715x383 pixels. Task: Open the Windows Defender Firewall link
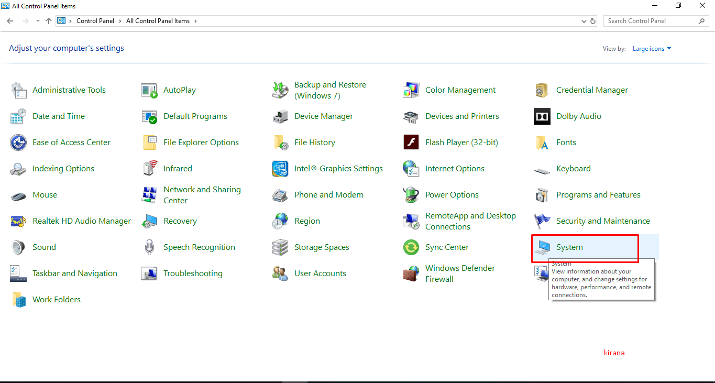pyautogui.click(x=460, y=273)
